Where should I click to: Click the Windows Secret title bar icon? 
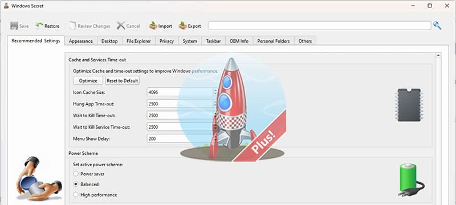coord(6,6)
